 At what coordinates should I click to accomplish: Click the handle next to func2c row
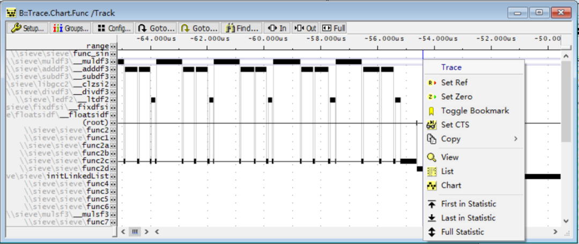pyautogui.click(x=113, y=160)
